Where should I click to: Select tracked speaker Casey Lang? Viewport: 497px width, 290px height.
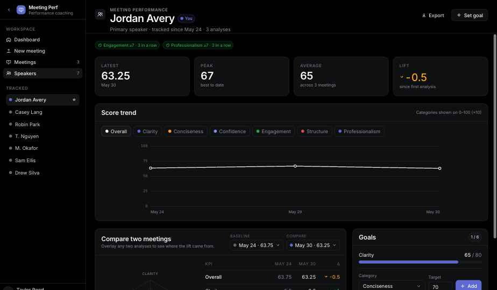pyautogui.click(x=43, y=112)
